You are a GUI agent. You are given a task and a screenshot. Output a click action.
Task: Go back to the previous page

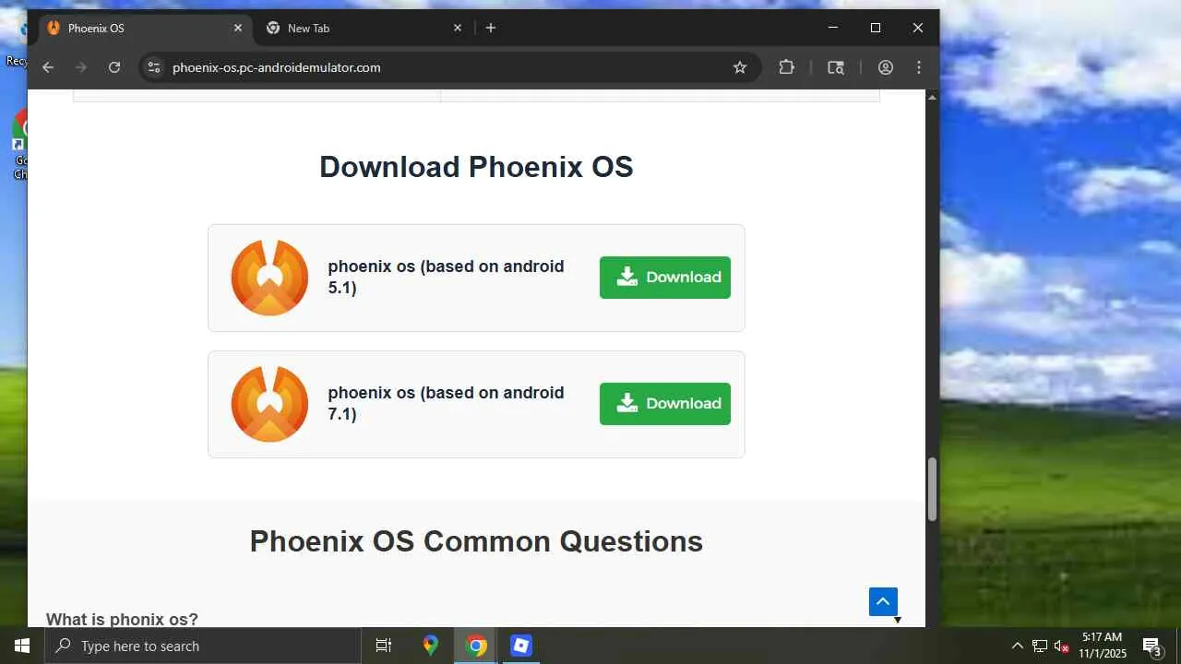[48, 67]
